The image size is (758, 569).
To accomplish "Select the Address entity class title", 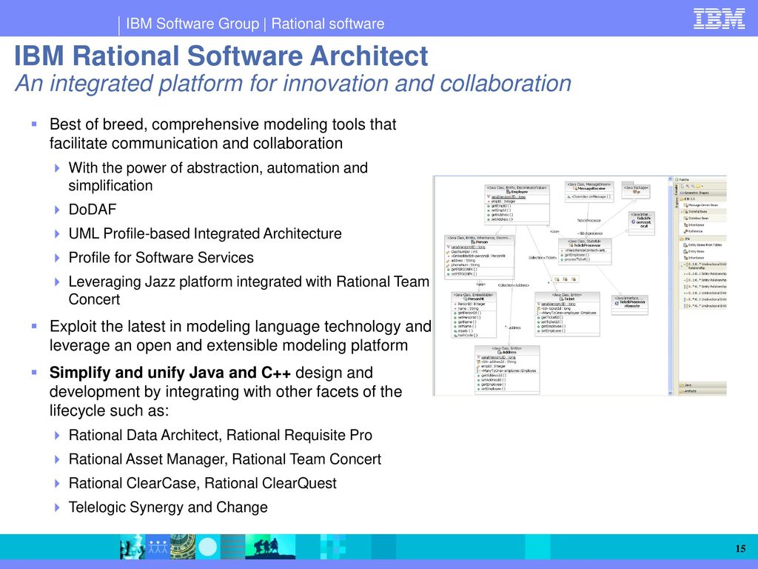I will 509,352.
